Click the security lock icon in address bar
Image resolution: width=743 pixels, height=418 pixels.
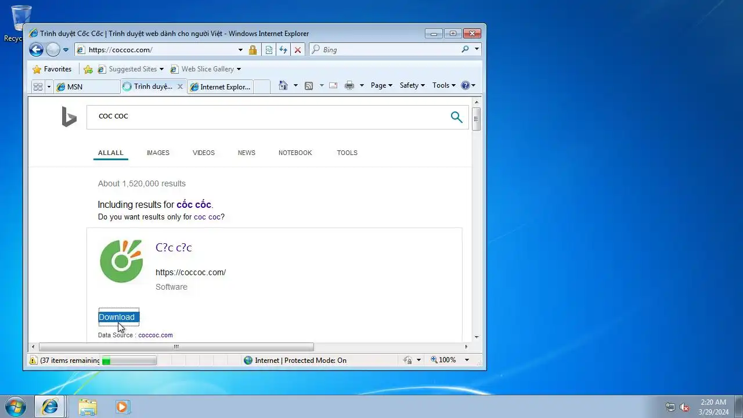[253, 50]
